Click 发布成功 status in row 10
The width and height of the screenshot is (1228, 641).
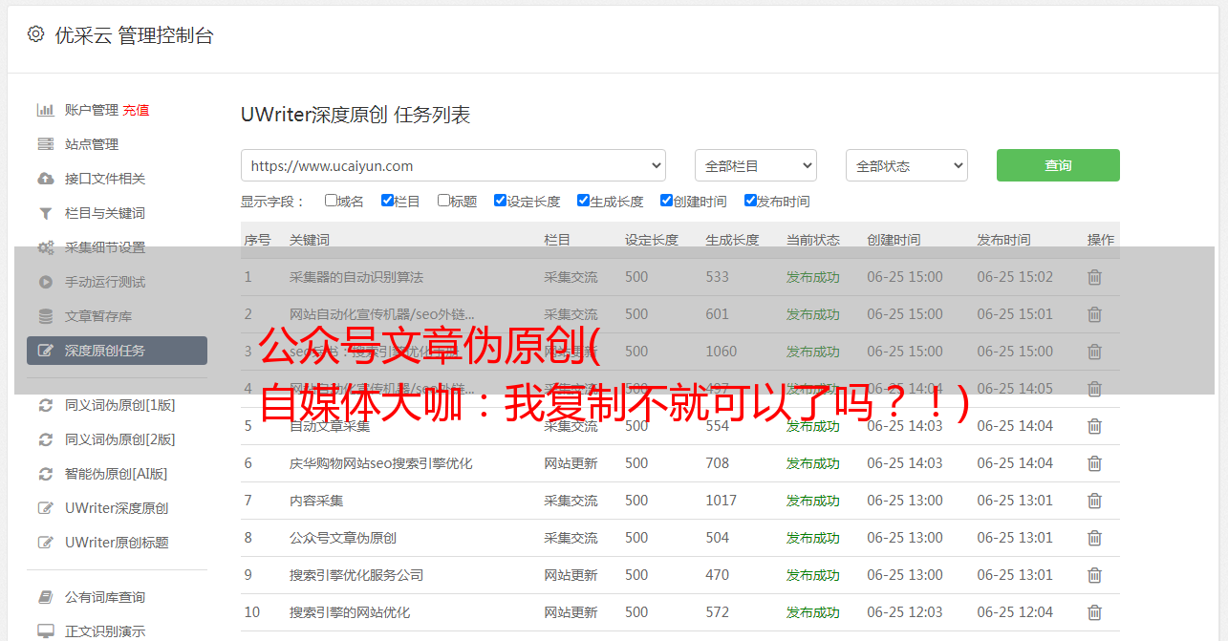pos(813,612)
